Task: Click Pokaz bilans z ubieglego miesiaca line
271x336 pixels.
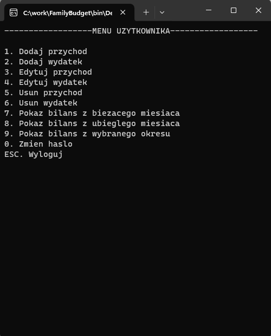Action: point(92,124)
